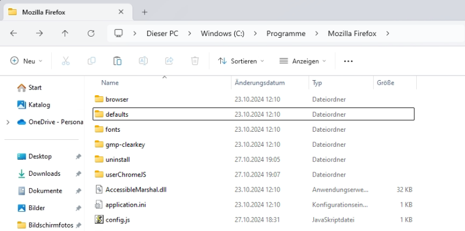Unpin Bilder using its pin icon
Image resolution: width=465 pixels, height=231 pixels.
(x=78, y=208)
